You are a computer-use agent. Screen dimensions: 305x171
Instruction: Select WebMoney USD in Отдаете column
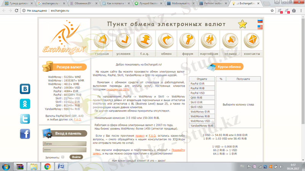202,121
